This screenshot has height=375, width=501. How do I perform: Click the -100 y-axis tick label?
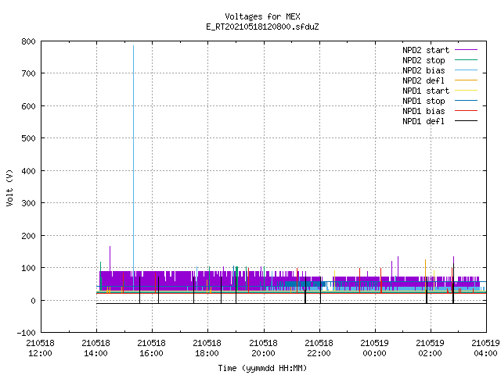point(26,333)
